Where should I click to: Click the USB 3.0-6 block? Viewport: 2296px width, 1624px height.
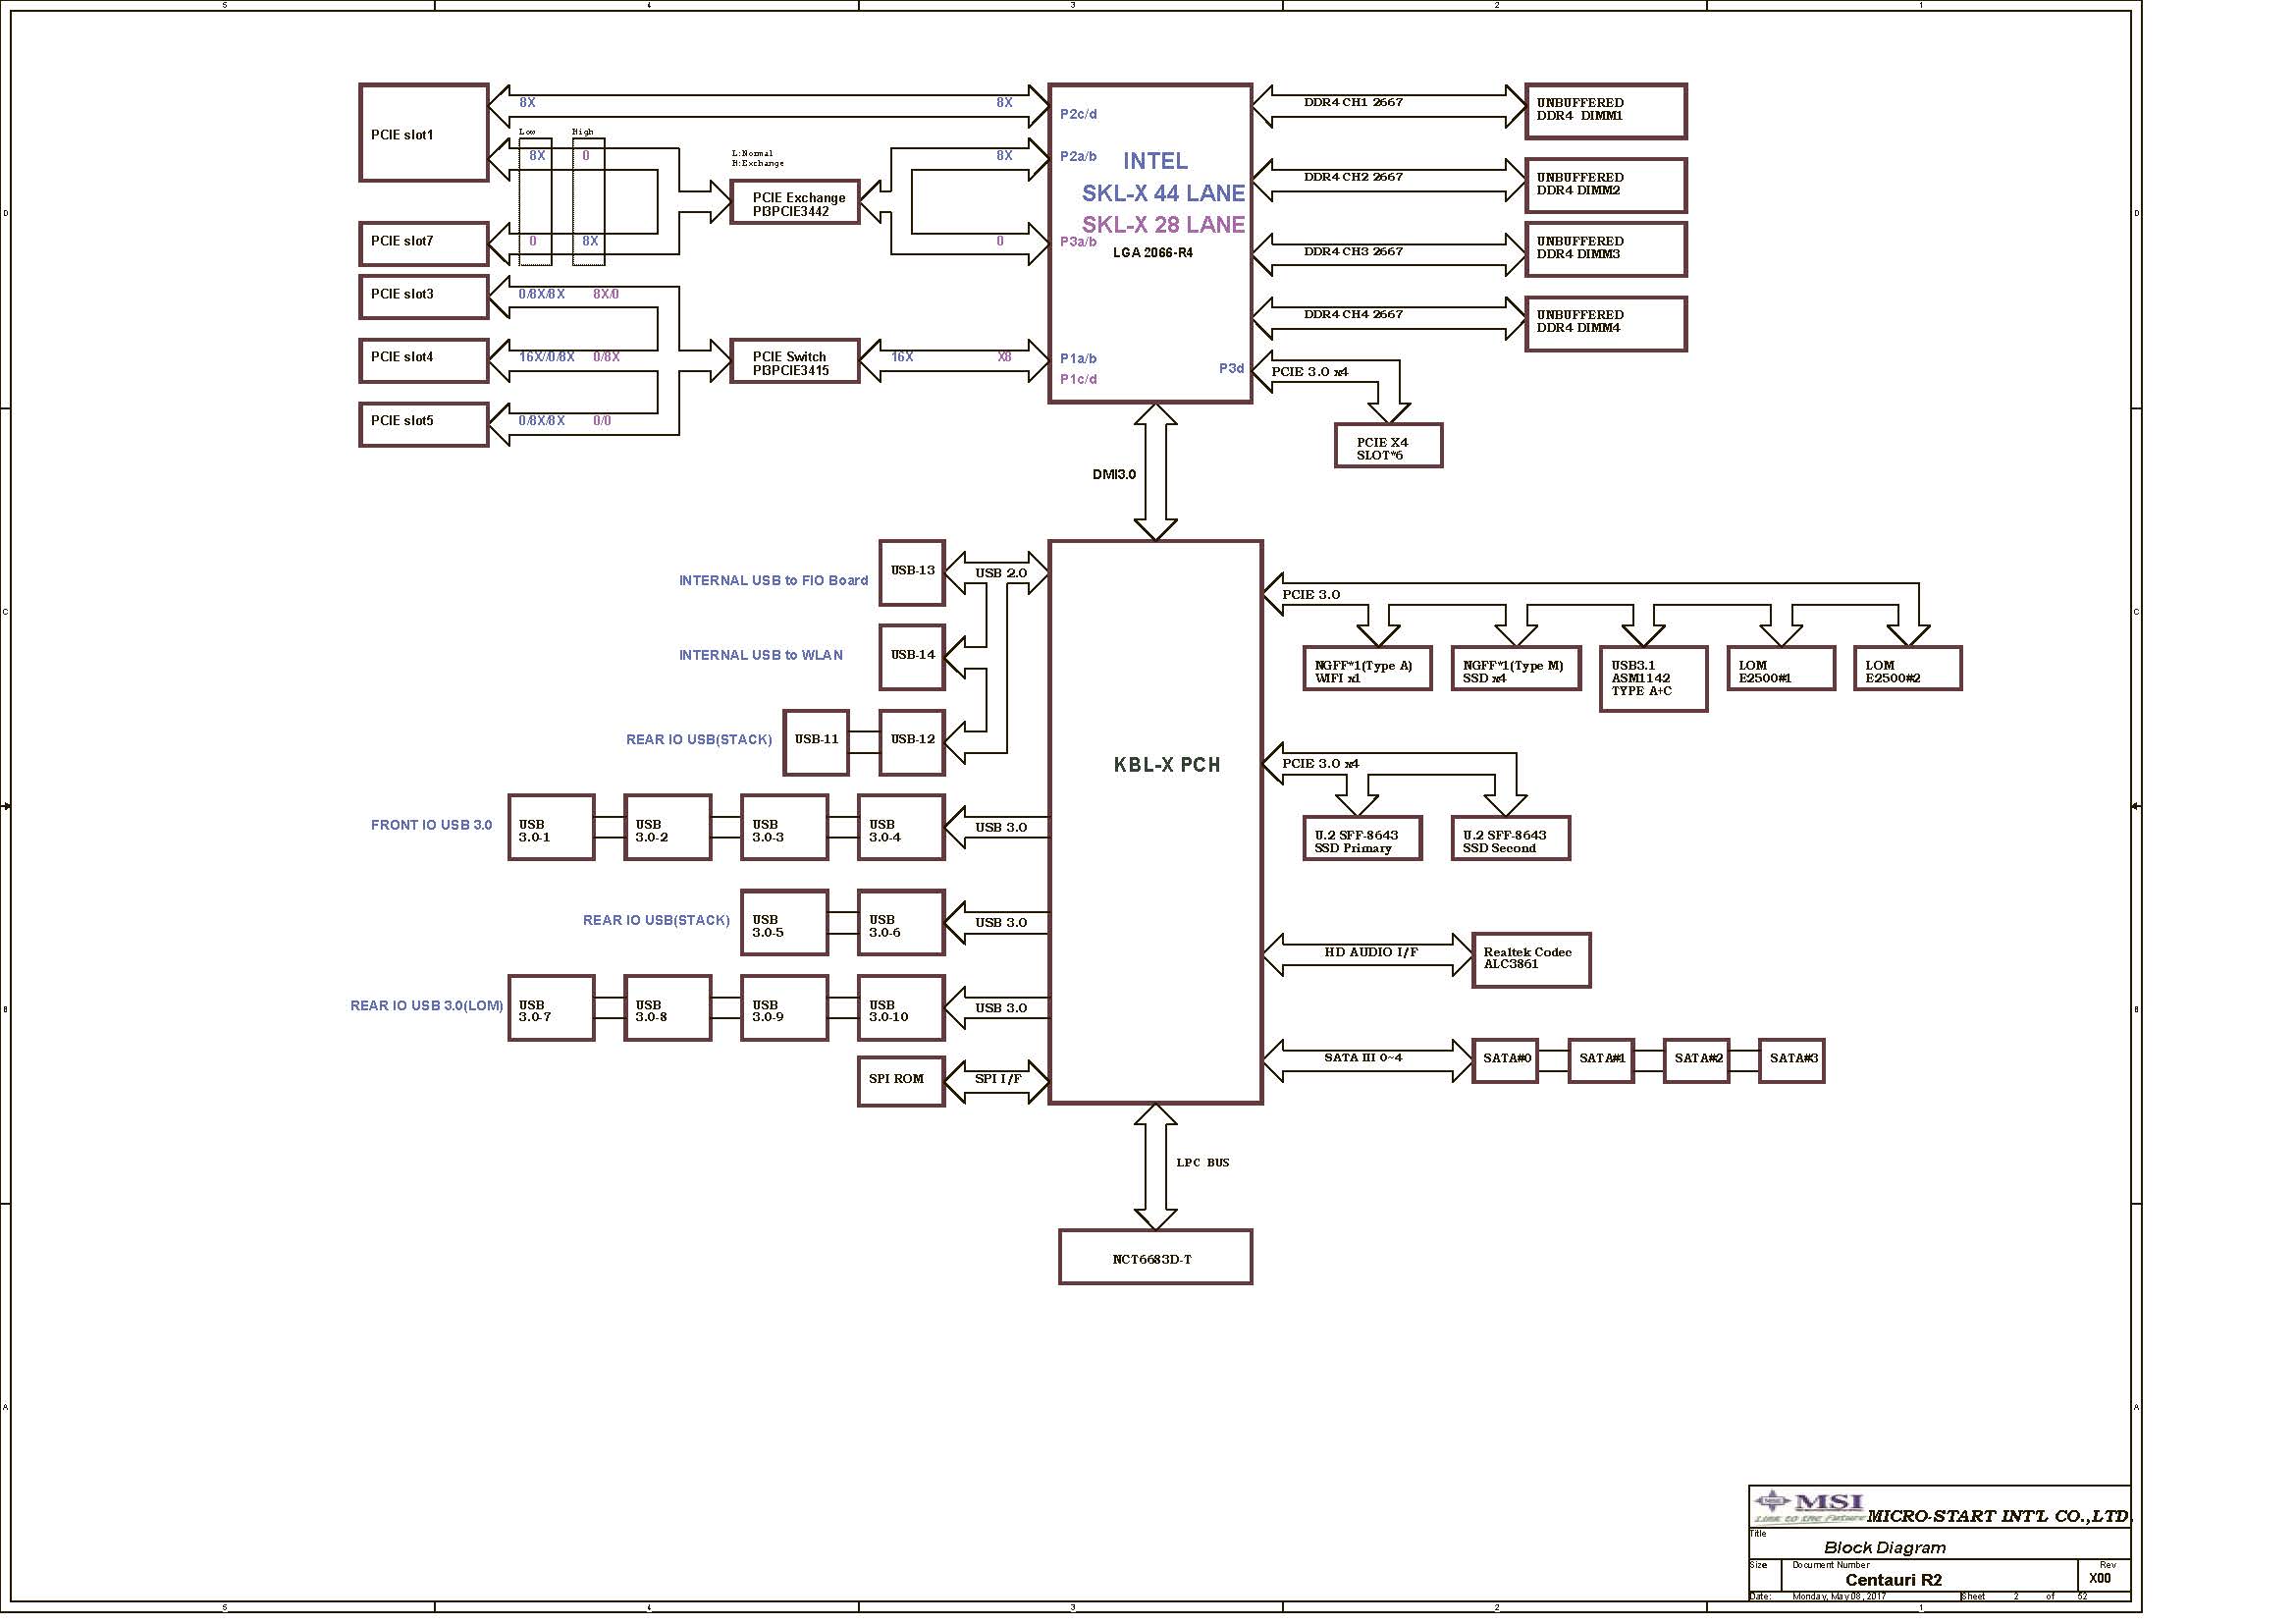pyautogui.click(x=901, y=922)
